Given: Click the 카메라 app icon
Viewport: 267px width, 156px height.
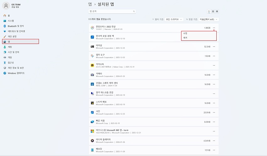Looking at the screenshot, I should pos(92,75).
